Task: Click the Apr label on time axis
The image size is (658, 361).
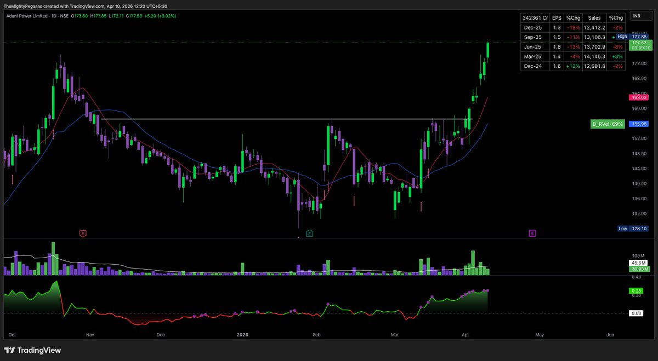Action: pyautogui.click(x=466, y=334)
